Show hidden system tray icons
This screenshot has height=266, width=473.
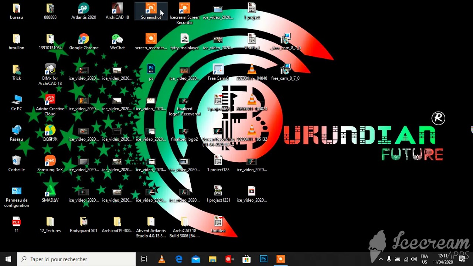[381, 259]
